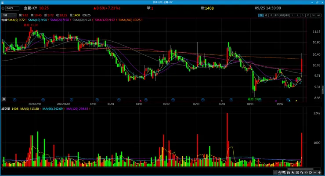The width and height of the screenshot is (325, 176).
Task: Click the SMA(120) 9.92 indicator label
Action: pos(106,20)
